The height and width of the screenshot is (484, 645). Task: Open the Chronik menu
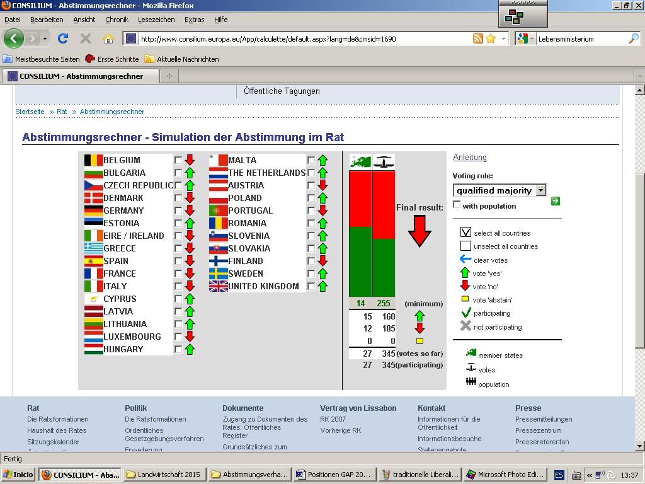(x=117, y=20)
